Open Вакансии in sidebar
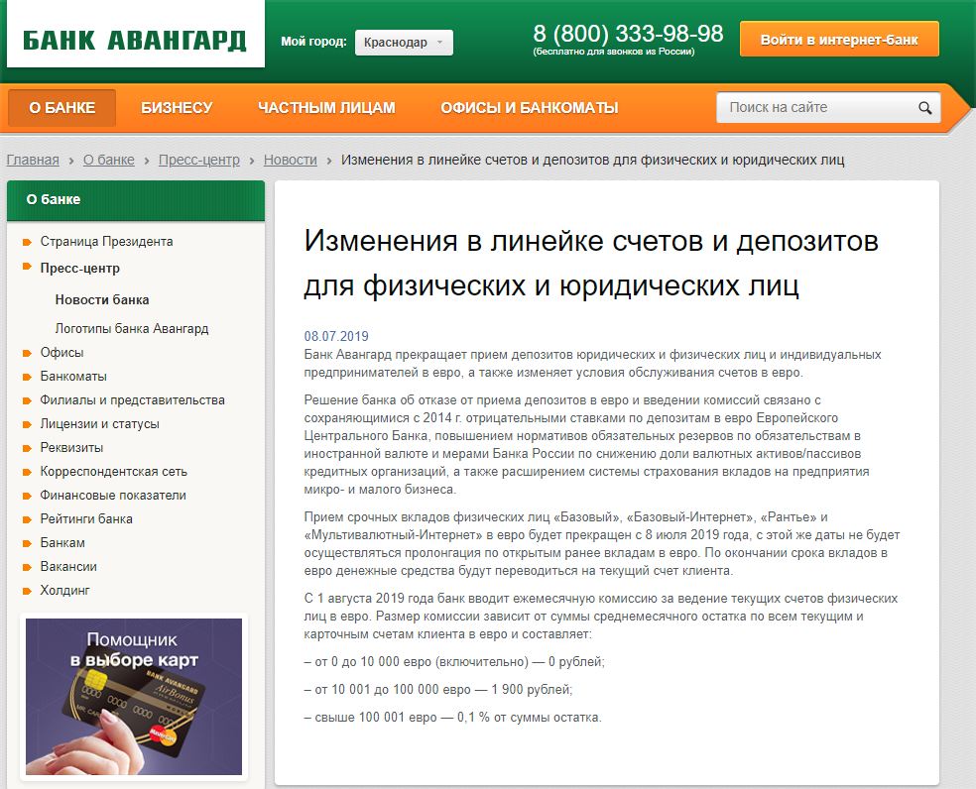The image size is (976, 789). tap(68, 567)
